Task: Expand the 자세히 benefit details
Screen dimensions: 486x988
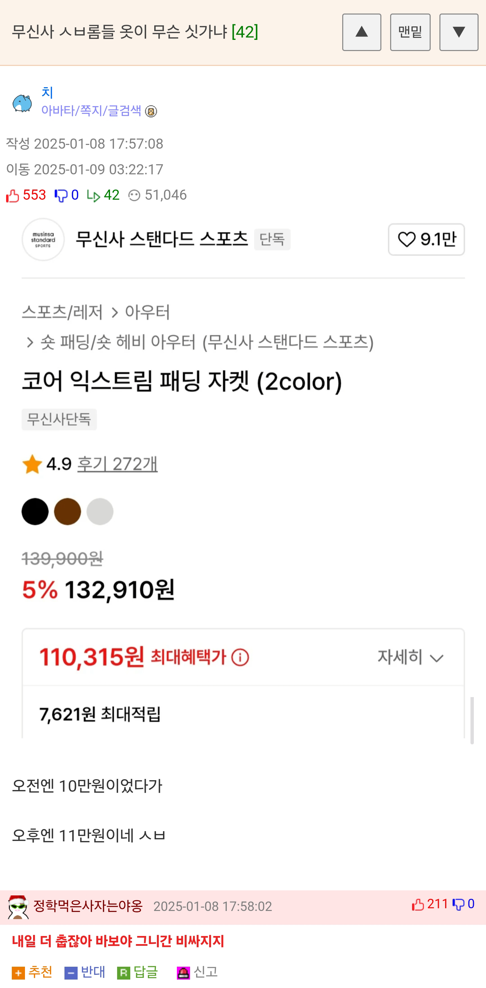Action: point(410,658)
